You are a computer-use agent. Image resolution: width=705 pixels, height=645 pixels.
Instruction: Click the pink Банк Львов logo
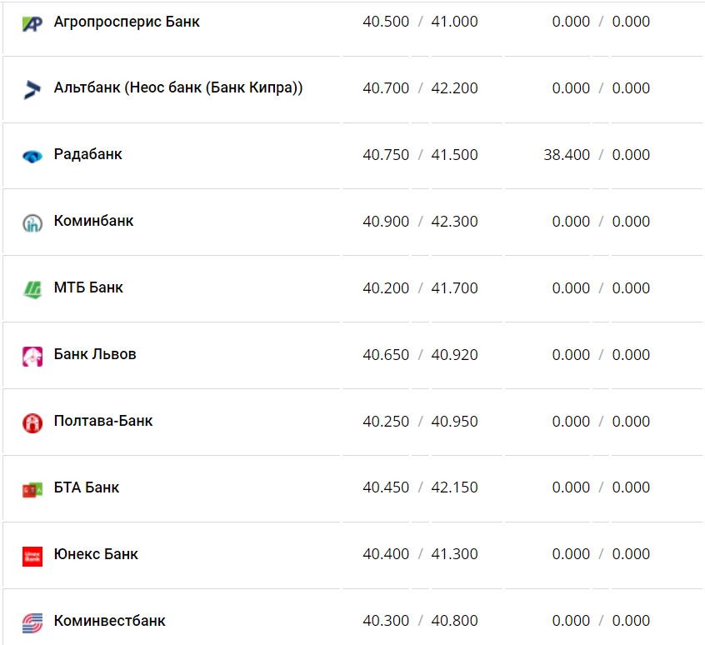pos(32,356)
